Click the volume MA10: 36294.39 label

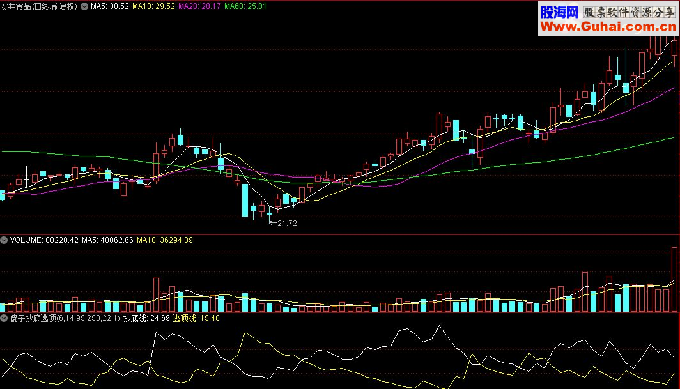pyautogui.click(x=165, y=240)
